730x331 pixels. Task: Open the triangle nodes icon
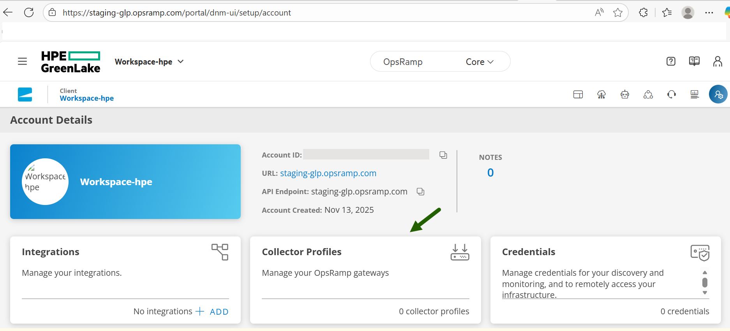648,95
